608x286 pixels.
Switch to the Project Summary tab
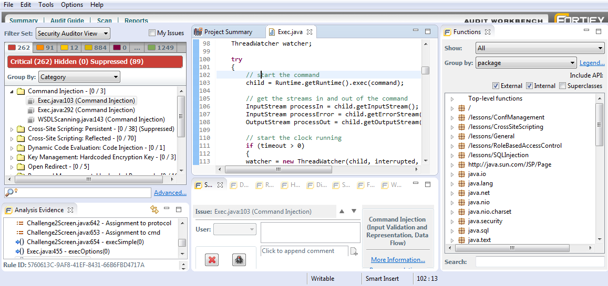[228, 32]
